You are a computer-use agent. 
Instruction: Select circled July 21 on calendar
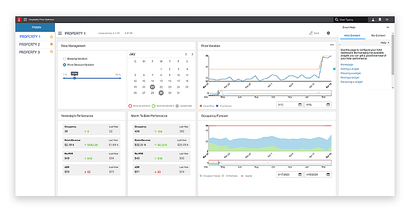click(x=152, y=87)
